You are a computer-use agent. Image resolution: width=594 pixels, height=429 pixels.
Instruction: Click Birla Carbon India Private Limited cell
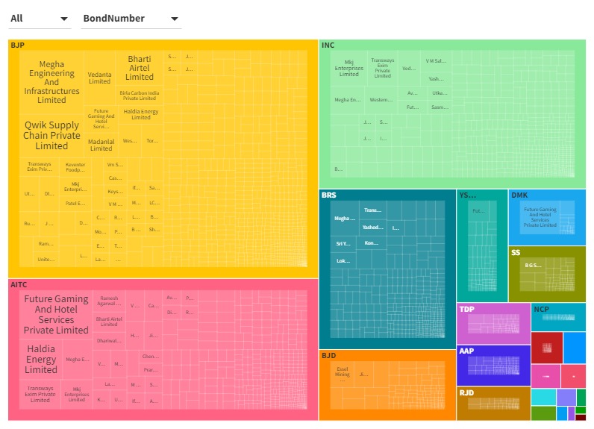click(x=140, y=95)
